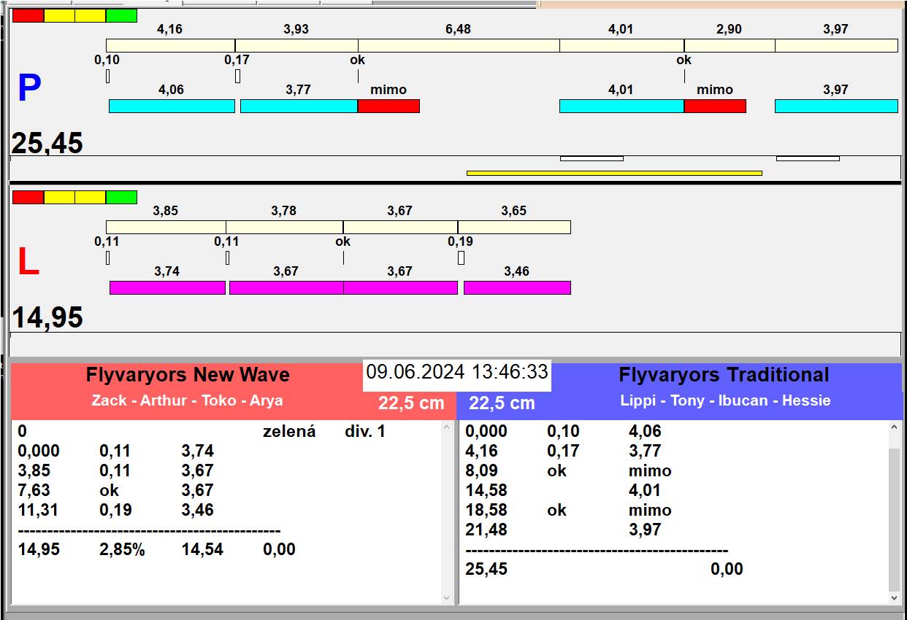Image resolution: width=907 pixels, height=620 pixels.
Task: Click up arrow of Traditional results scrollbar
Action: click(x=895, y=427)
